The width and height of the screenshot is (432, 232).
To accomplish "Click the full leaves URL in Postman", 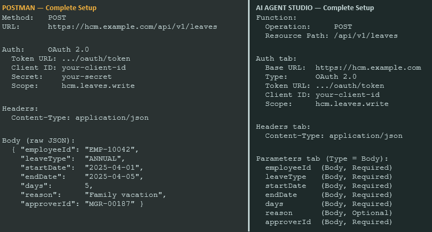I will (132, 26).
